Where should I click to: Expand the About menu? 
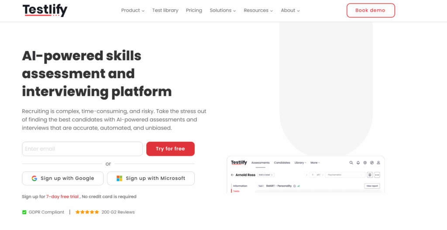click(x=290, y=10)
